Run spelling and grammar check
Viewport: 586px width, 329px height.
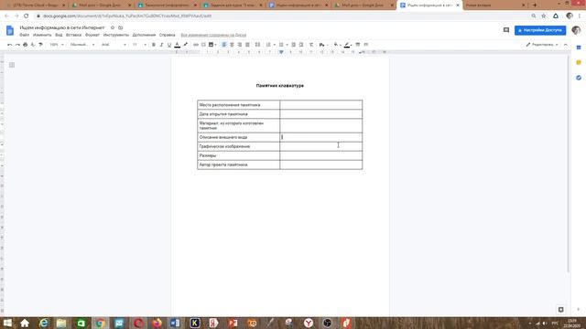coord(33,45)
